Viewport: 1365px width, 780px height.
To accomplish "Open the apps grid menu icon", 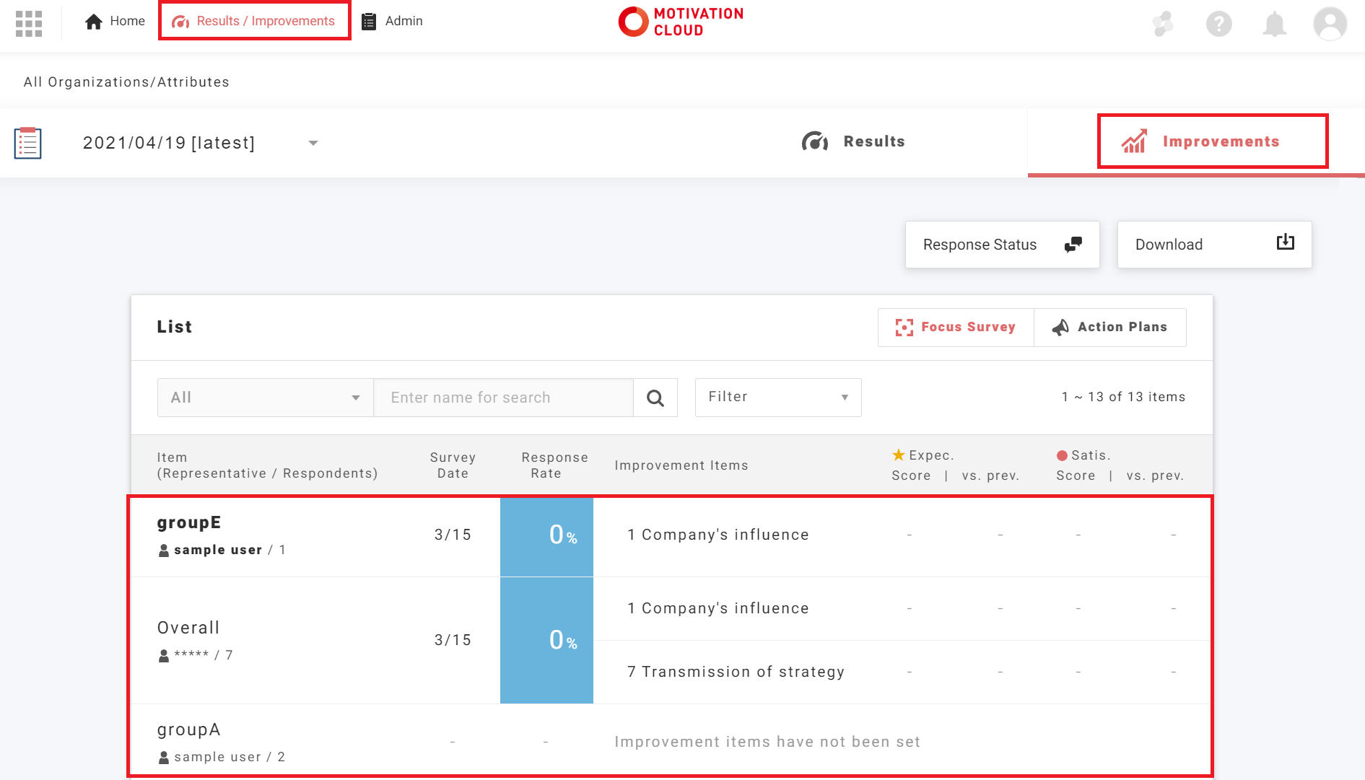I will [29, 23].
